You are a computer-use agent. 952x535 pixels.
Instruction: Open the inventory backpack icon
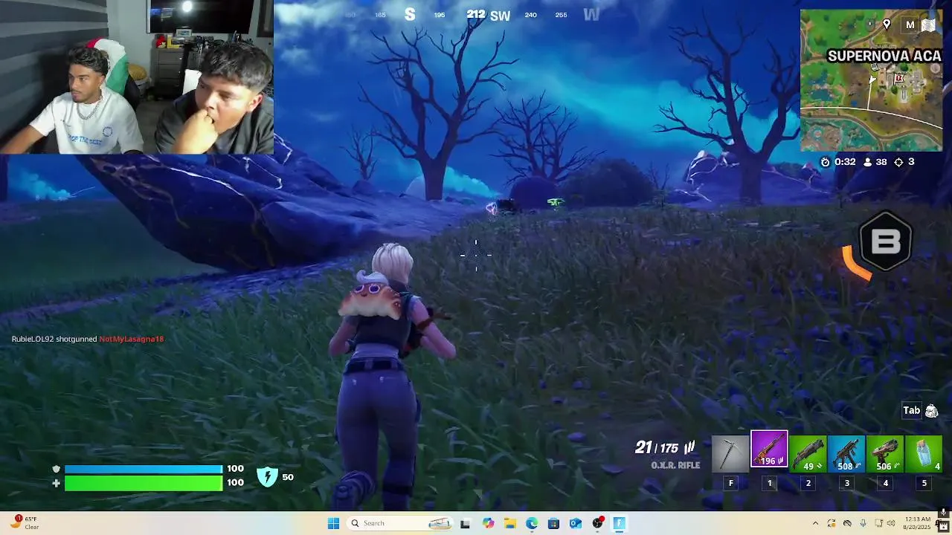(931, 411)
